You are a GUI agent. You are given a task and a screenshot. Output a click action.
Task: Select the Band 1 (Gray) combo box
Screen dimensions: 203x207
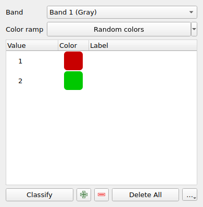coord(122,12)
